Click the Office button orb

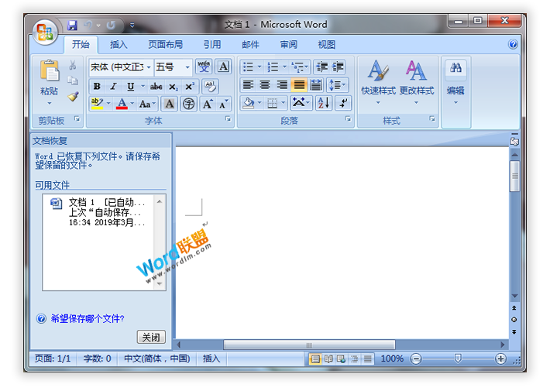(45, 32)
